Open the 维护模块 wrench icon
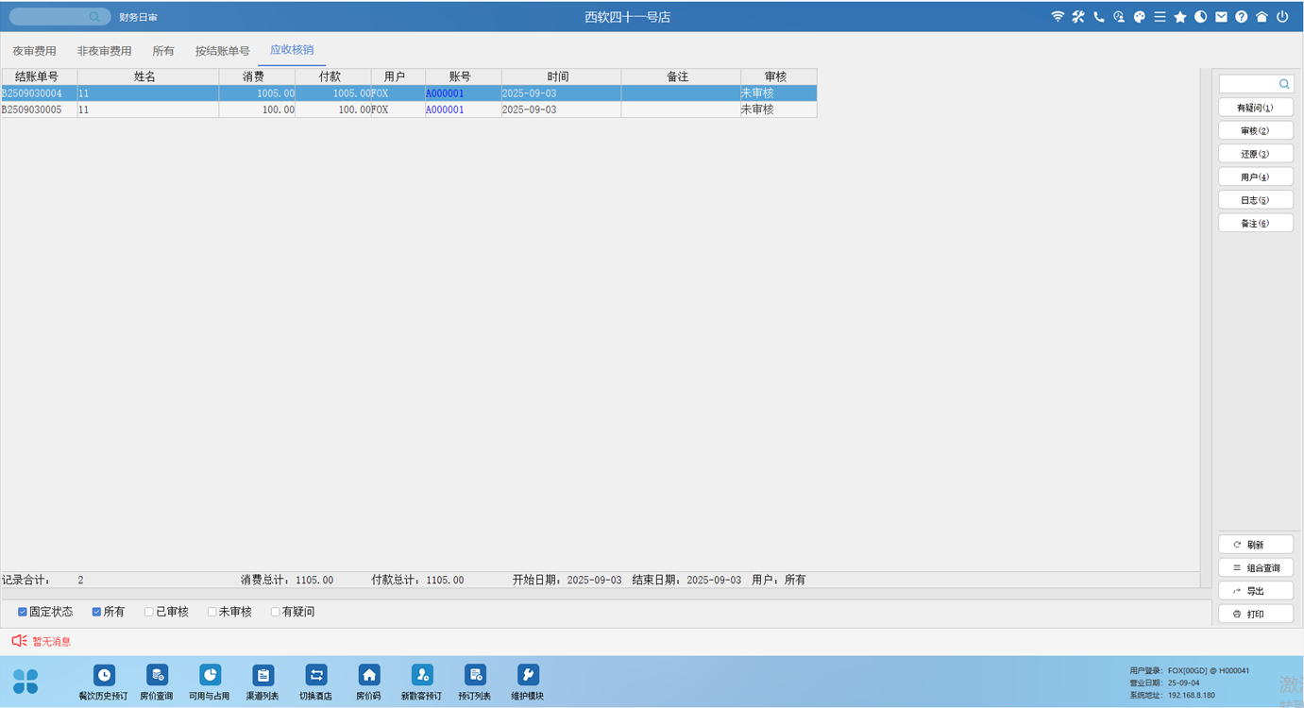Screen dimensions: 1304x708 coord(528,675)
